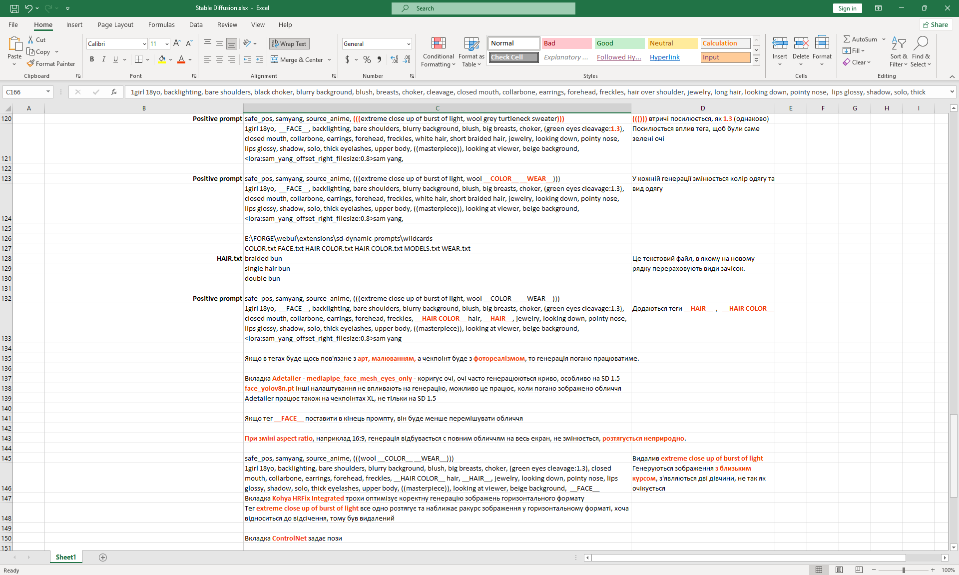This screenshot has width=959, height=575.
Task: Click the Format Painter brush icon
Action: pyautogui.click(x=30, y=64)
